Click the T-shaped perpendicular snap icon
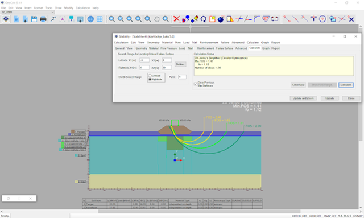364x218 pixels. pyautogui.click(x=313, y=19)
